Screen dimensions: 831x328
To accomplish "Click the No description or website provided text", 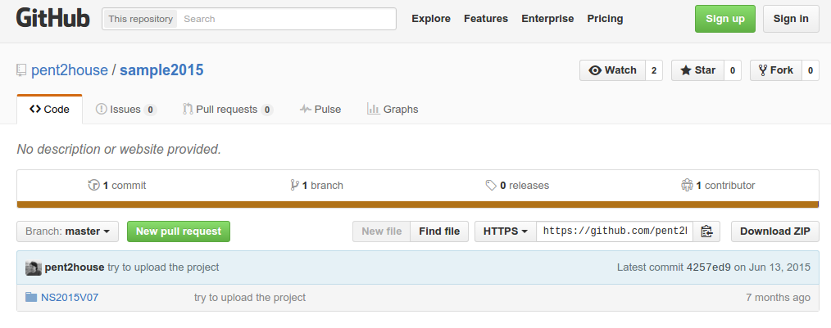I will click(120, 149).
